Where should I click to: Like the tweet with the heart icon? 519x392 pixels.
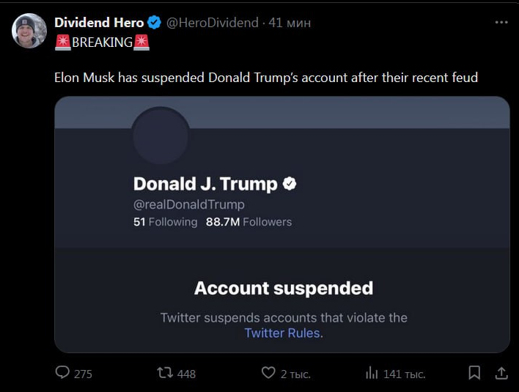268,373
